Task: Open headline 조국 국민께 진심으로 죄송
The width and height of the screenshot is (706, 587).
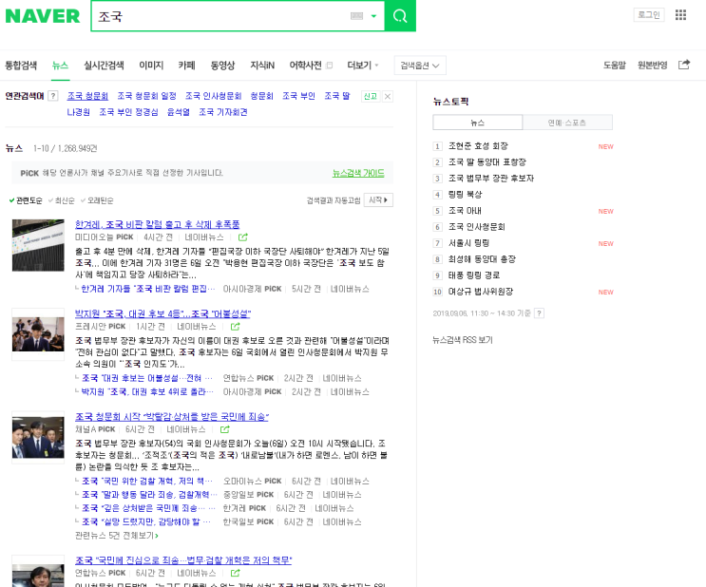Action: pos(183,560)
